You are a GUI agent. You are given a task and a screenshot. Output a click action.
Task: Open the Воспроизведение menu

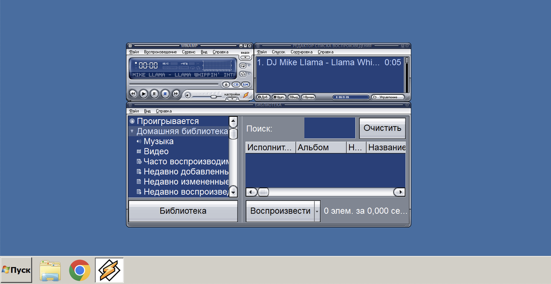tap(160, 52)
